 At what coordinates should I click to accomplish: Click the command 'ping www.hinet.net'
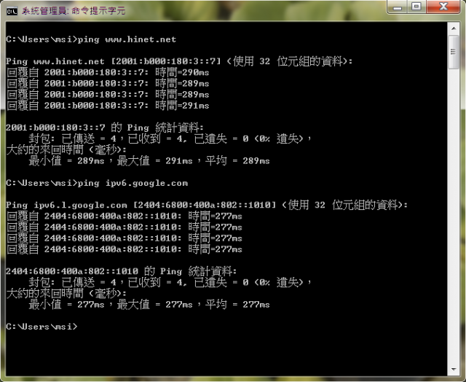pos(127,39)
